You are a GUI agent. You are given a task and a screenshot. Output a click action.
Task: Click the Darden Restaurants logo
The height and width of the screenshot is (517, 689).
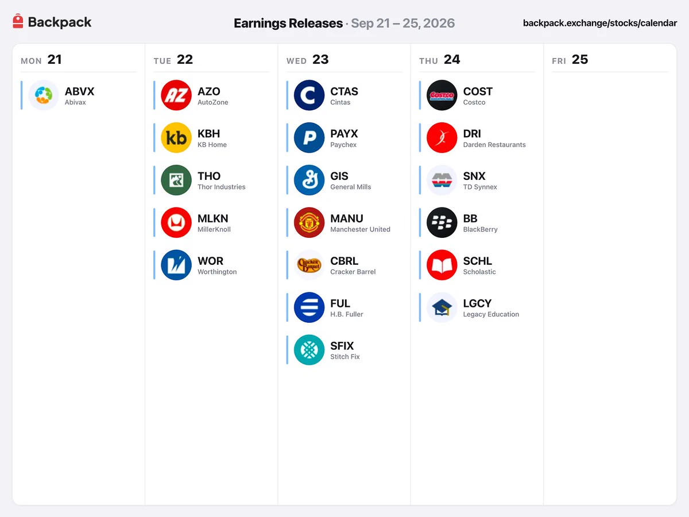point(442,138)
